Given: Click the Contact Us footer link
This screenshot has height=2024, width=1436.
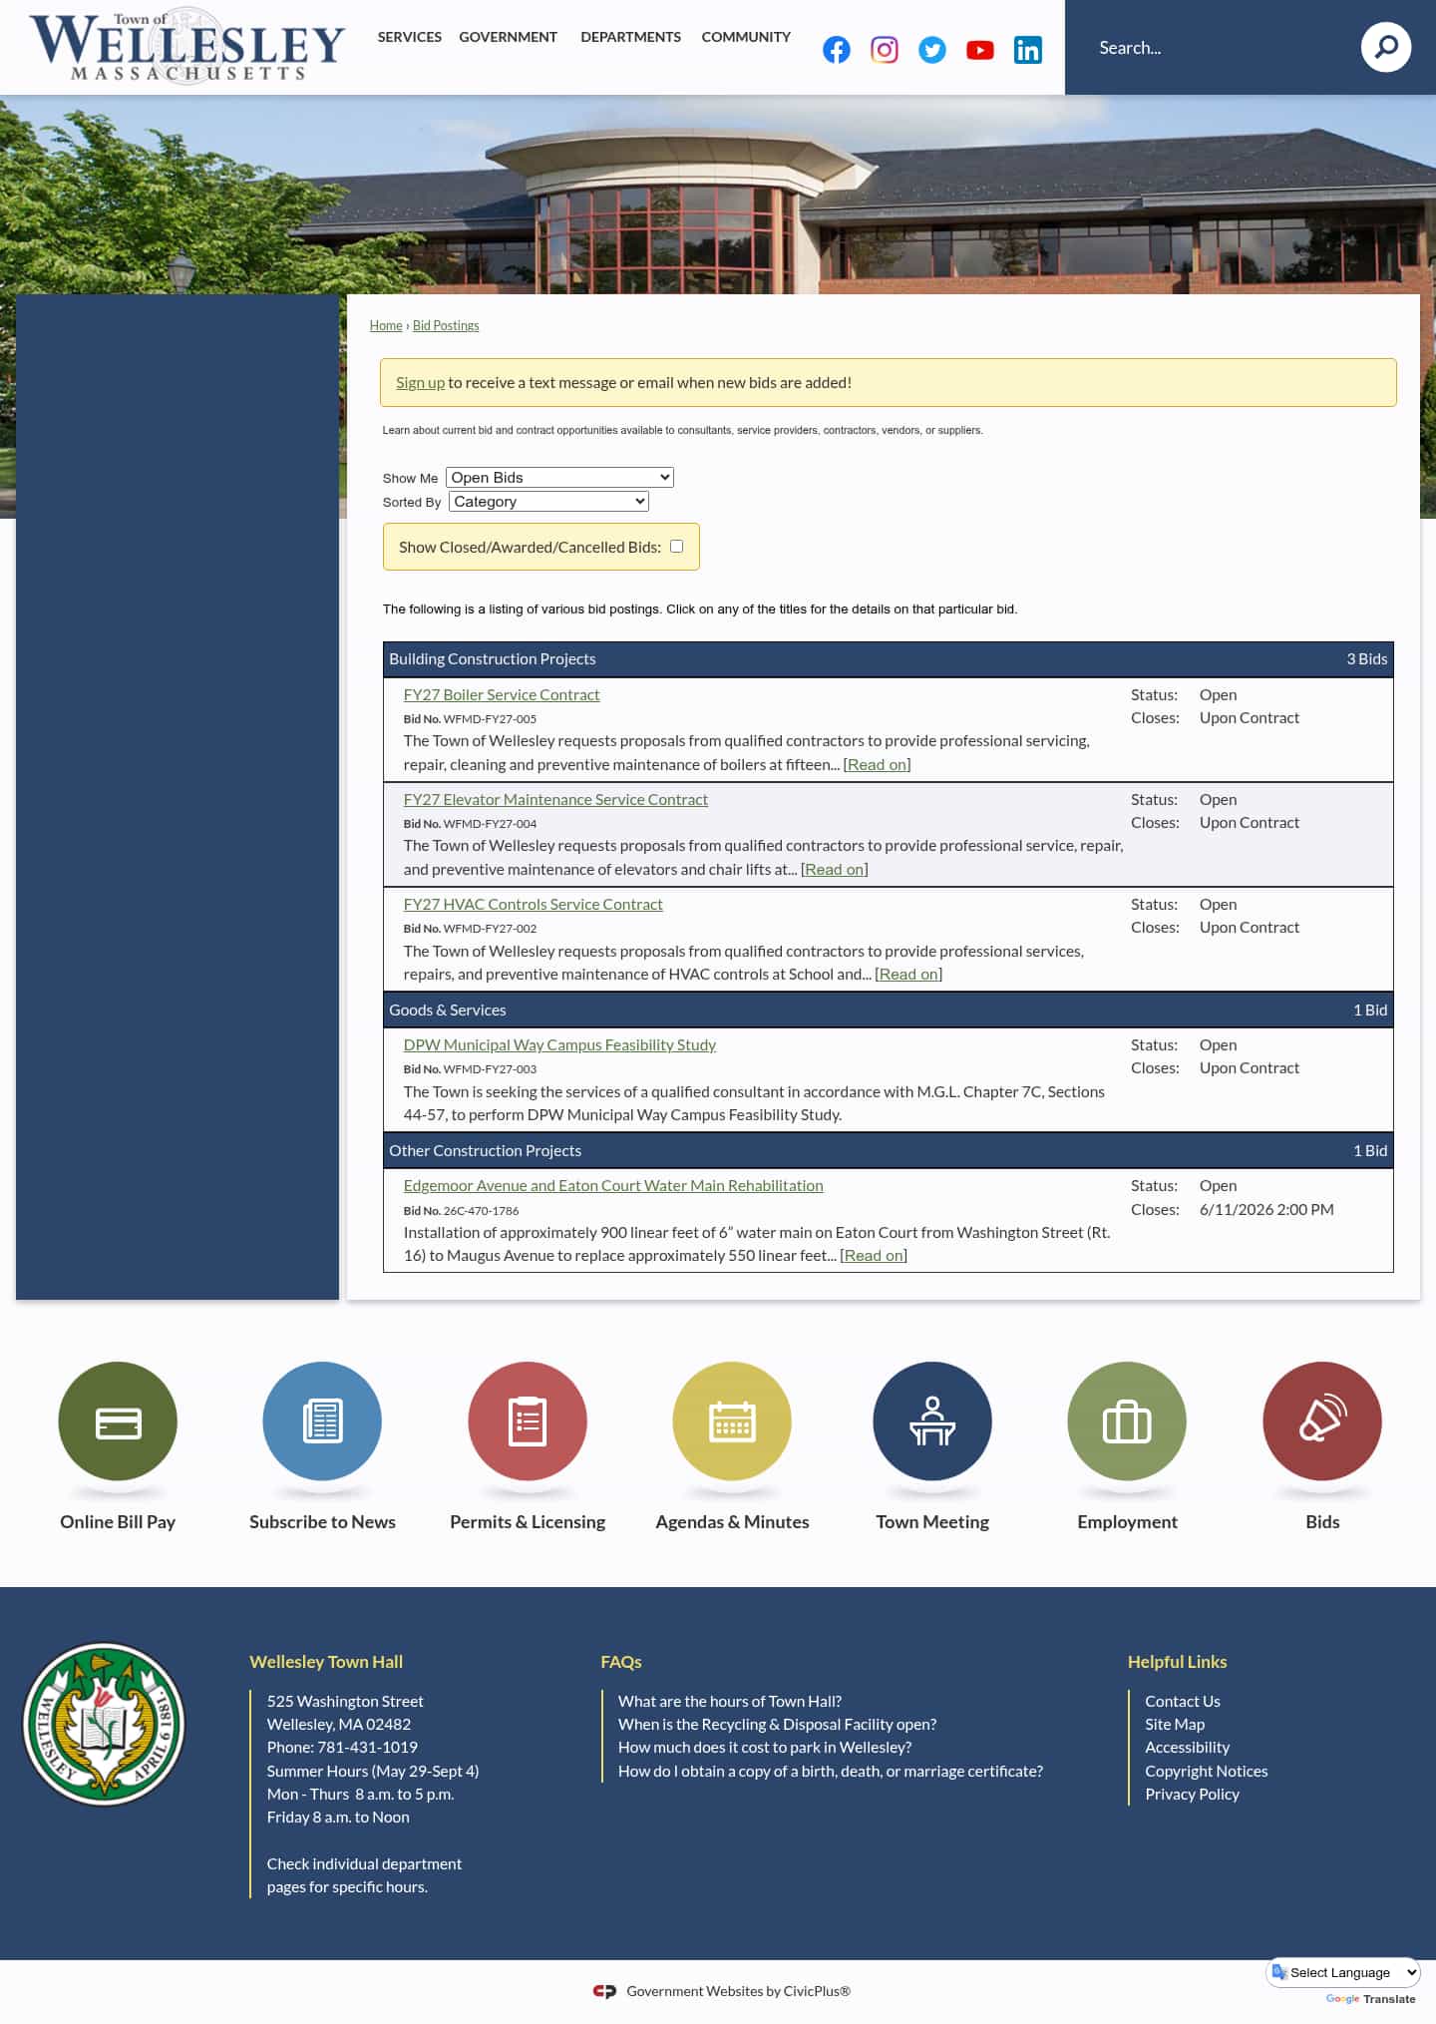Looking at the screenshot, I should (1183, 1701).
